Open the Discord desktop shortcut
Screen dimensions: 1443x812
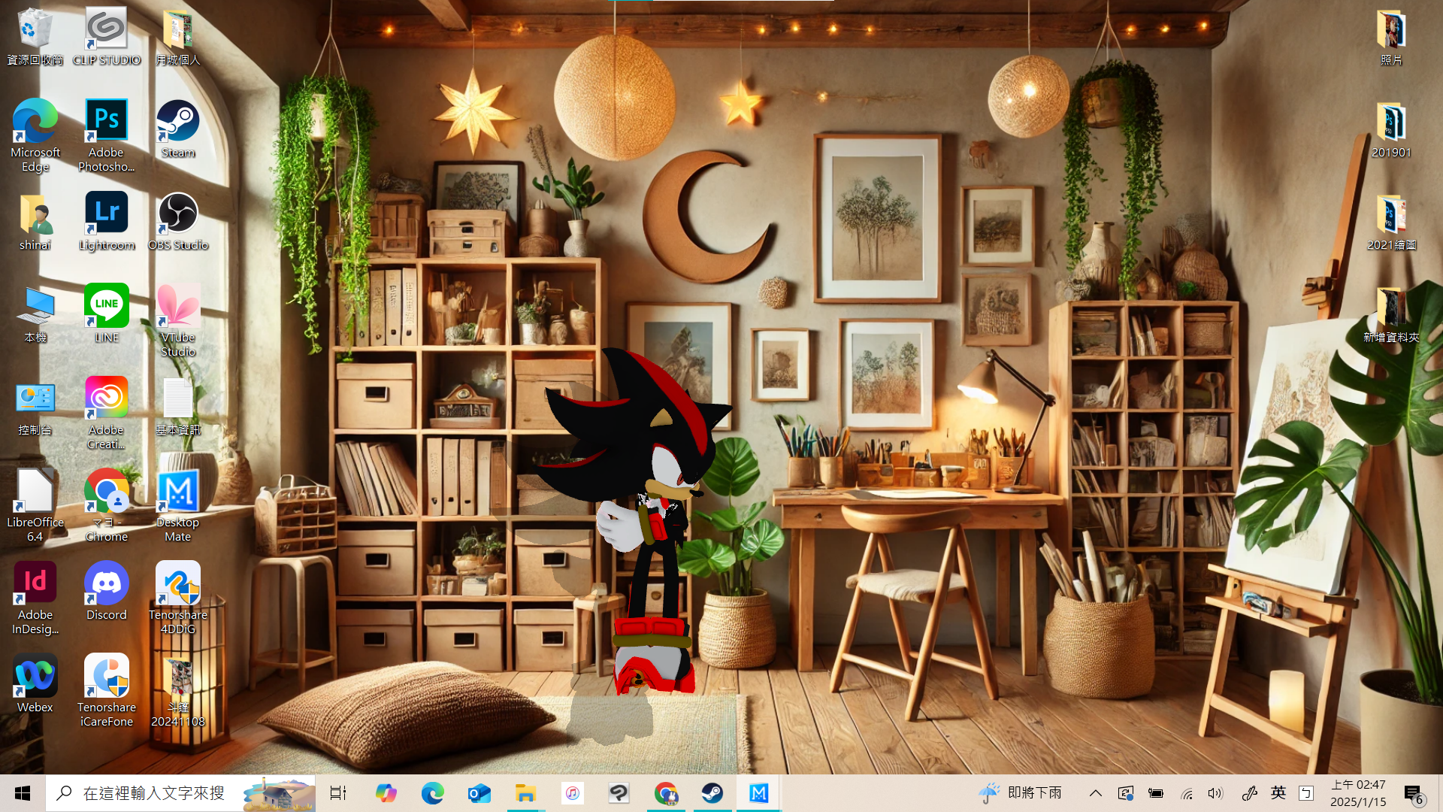106,591
